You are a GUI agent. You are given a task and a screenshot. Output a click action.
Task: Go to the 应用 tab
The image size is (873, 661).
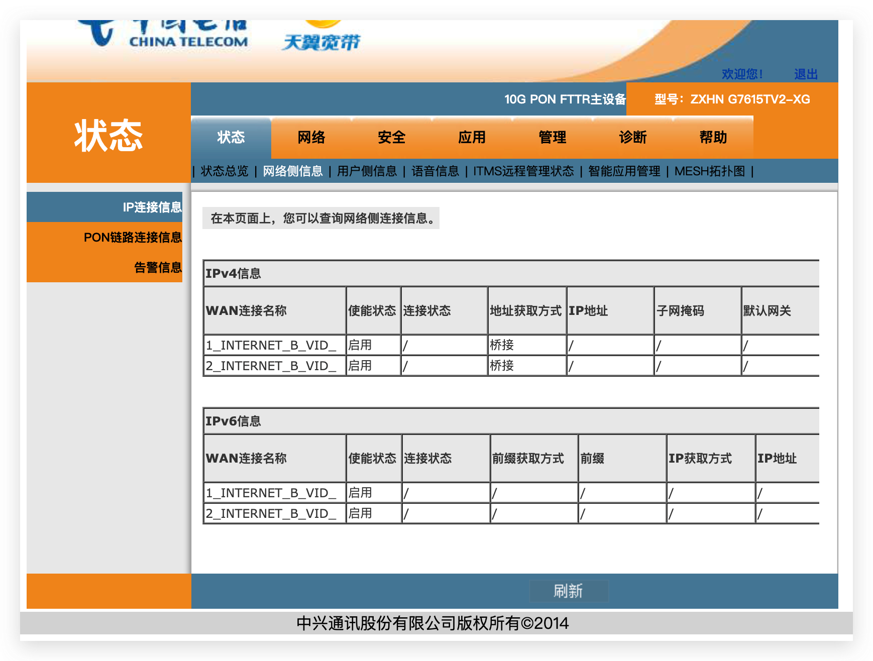click(472, 137)
